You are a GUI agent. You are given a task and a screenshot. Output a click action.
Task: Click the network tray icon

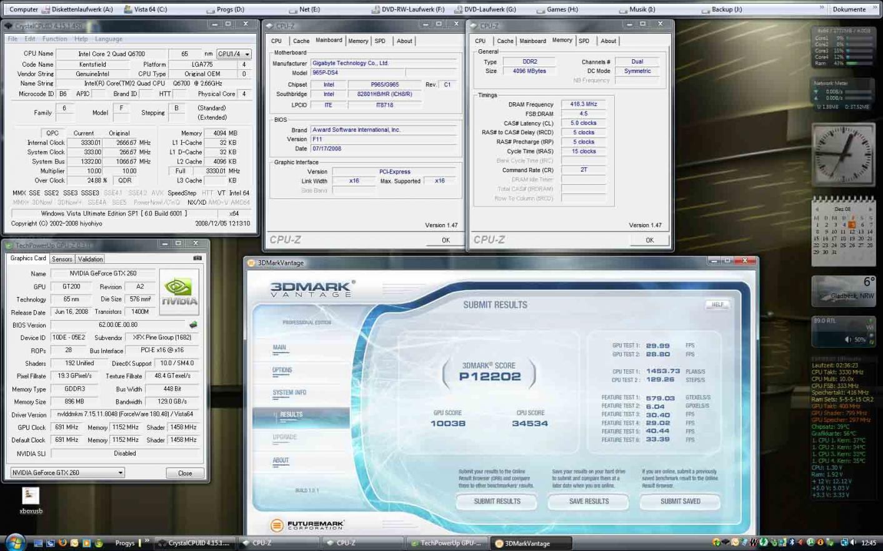click(844, 542)
